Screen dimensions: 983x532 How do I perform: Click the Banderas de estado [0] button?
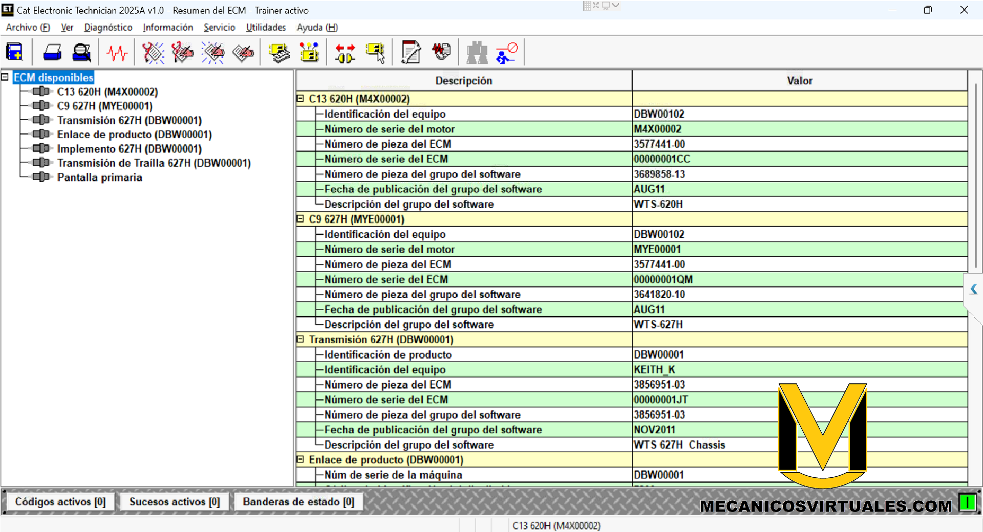point(298,502)
